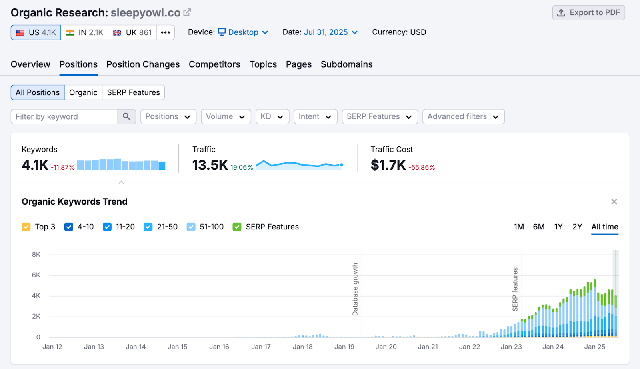Switch to the Positions tab
Screen dimensions: 640x369
[78, 64]
